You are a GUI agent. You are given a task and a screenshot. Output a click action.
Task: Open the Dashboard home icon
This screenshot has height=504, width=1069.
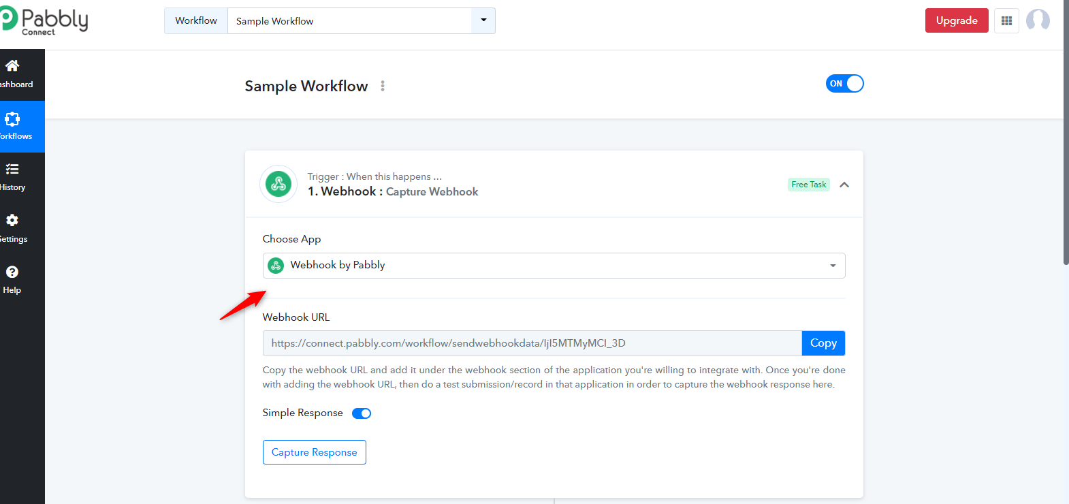12,65
